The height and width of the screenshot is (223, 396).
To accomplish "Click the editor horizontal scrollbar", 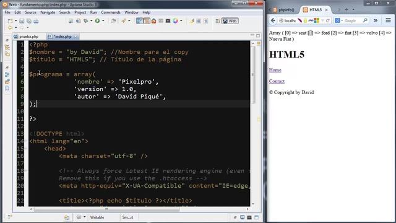I will click(106, 209).
